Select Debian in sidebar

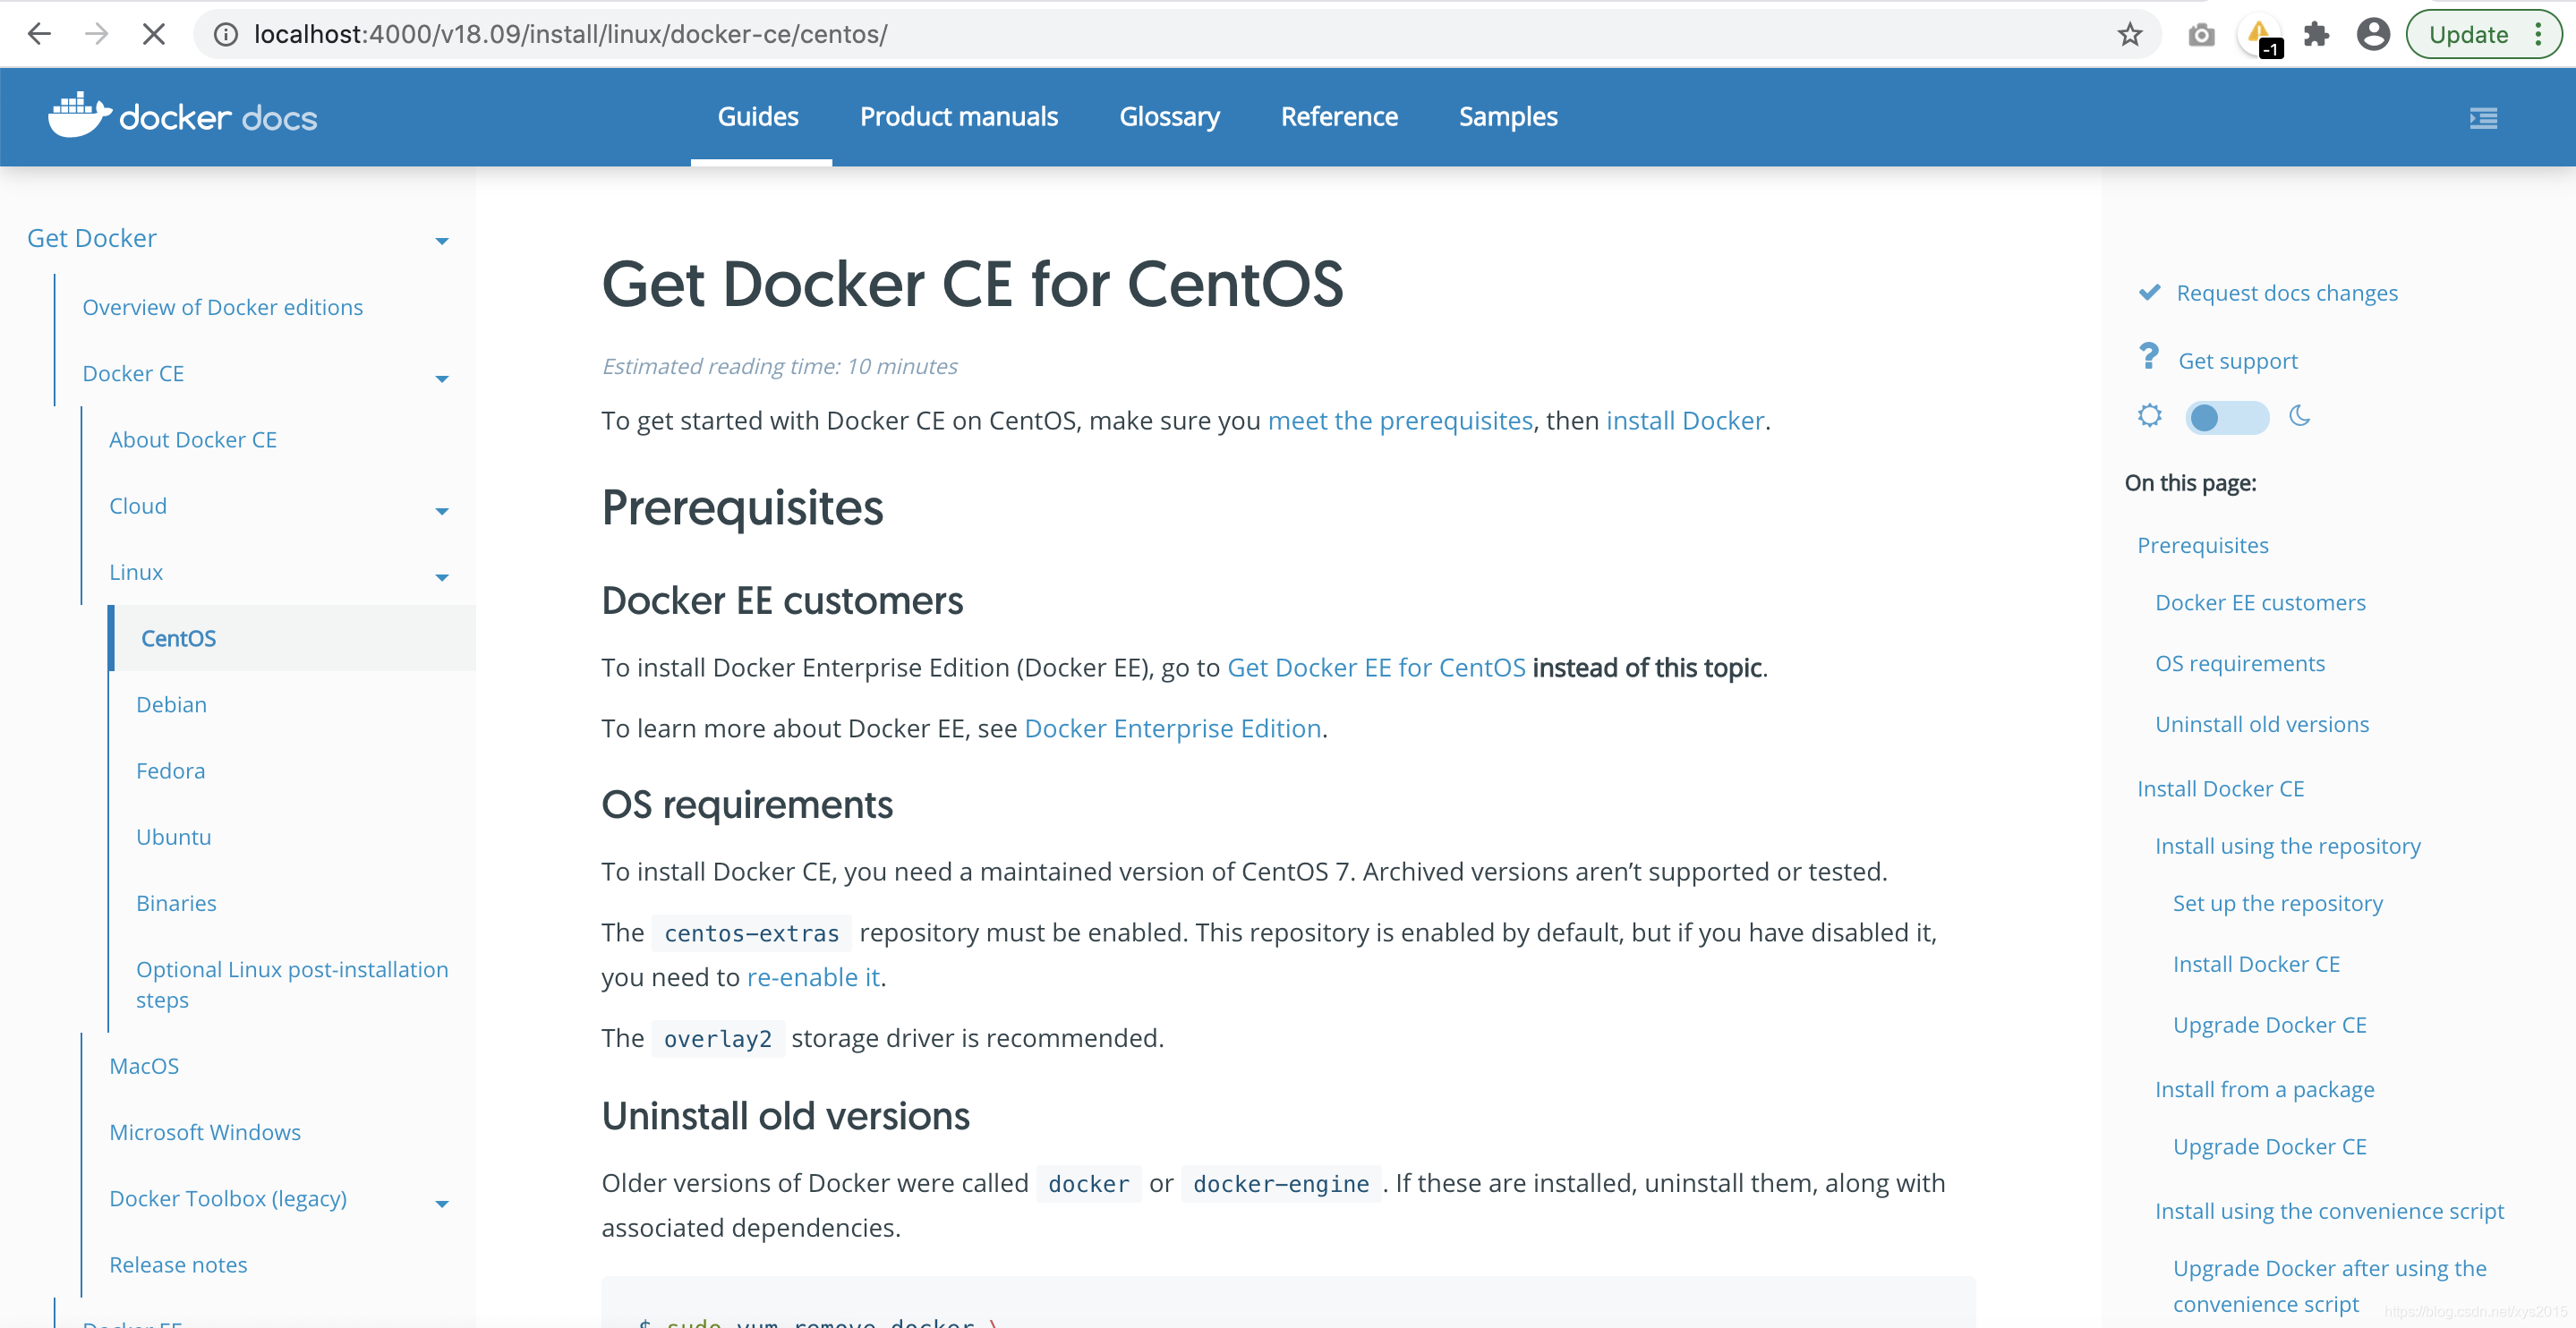pos(171,705)
